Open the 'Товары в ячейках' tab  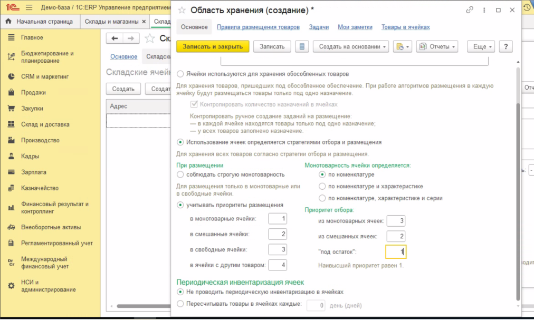(405, 27)
